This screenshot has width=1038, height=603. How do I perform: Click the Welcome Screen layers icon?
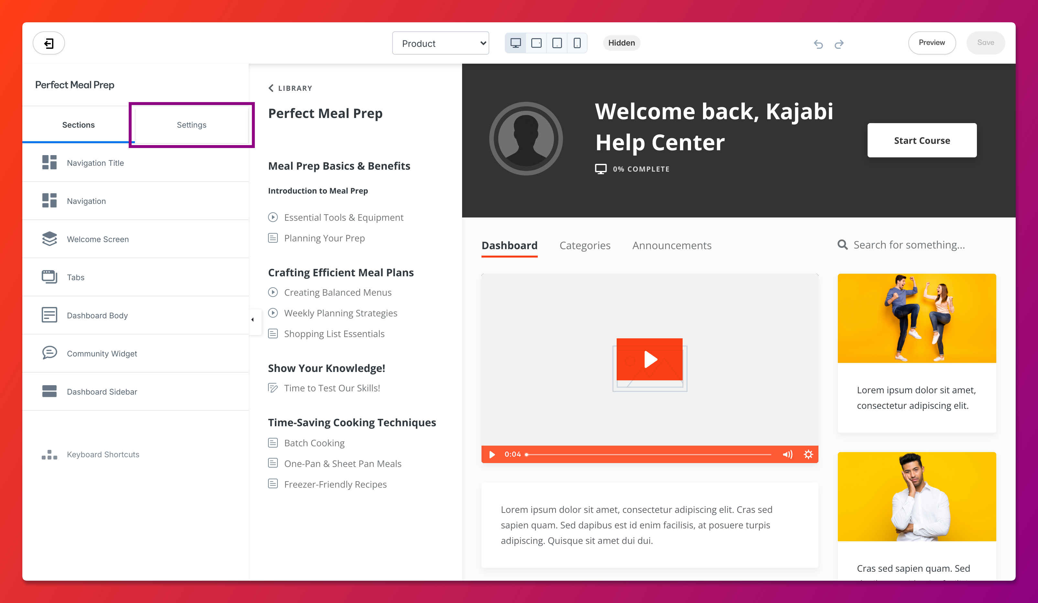pos(49,239)
